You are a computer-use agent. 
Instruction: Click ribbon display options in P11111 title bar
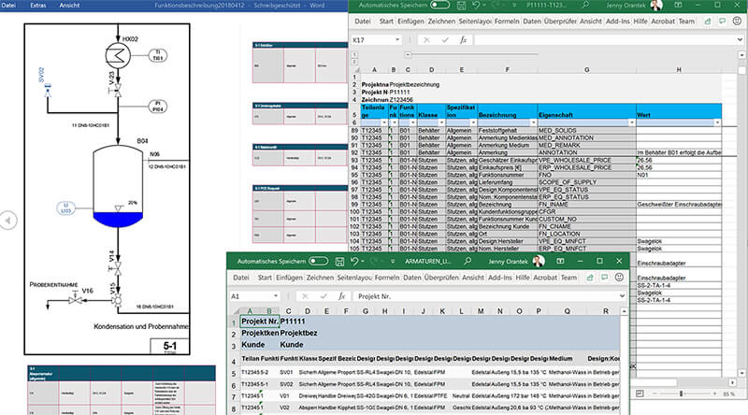pos(678,6)
